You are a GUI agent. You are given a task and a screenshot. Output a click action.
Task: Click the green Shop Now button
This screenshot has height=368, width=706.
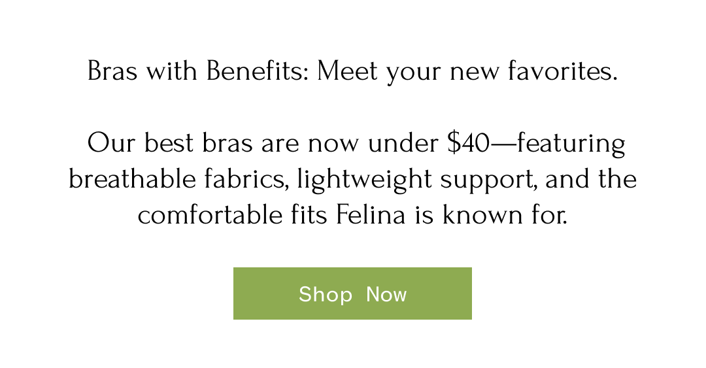(352, 293)
